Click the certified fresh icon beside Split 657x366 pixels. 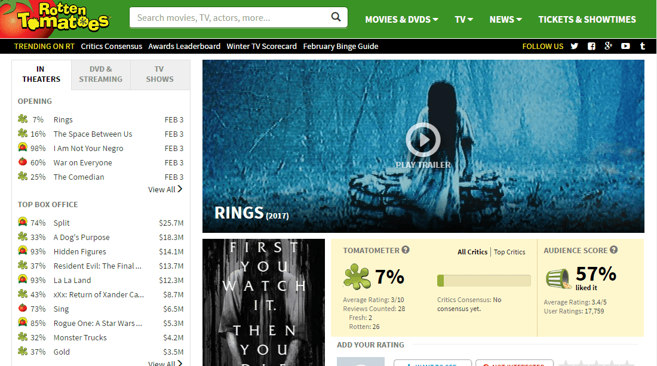tap(23, 222)
